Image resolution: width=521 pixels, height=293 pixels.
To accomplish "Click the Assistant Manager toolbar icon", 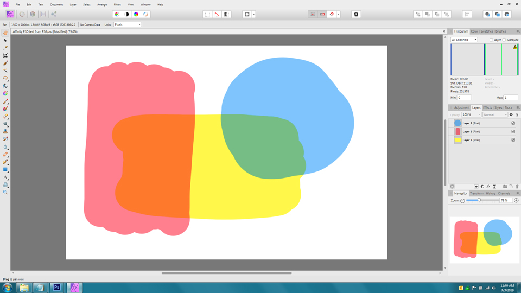I will point(356,14).
